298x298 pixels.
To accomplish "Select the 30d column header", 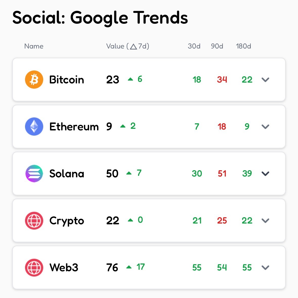I will [x=194, y=46].
